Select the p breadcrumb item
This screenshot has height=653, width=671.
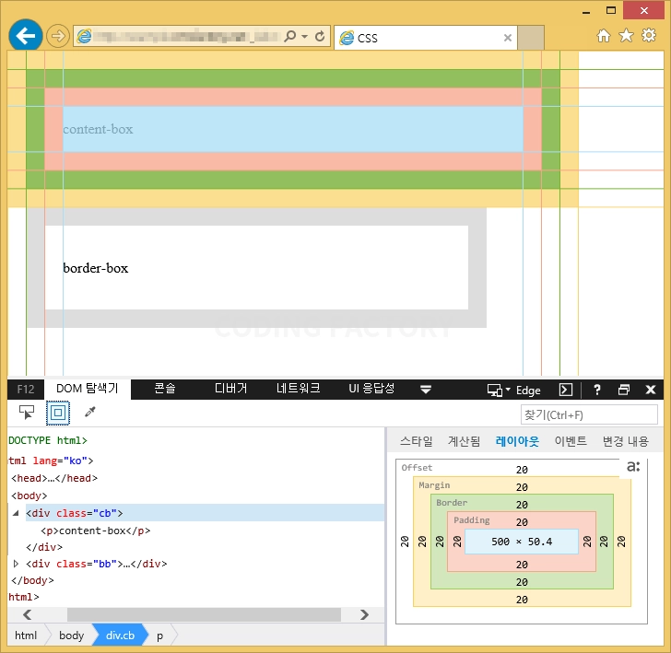(x=159, y=636)
